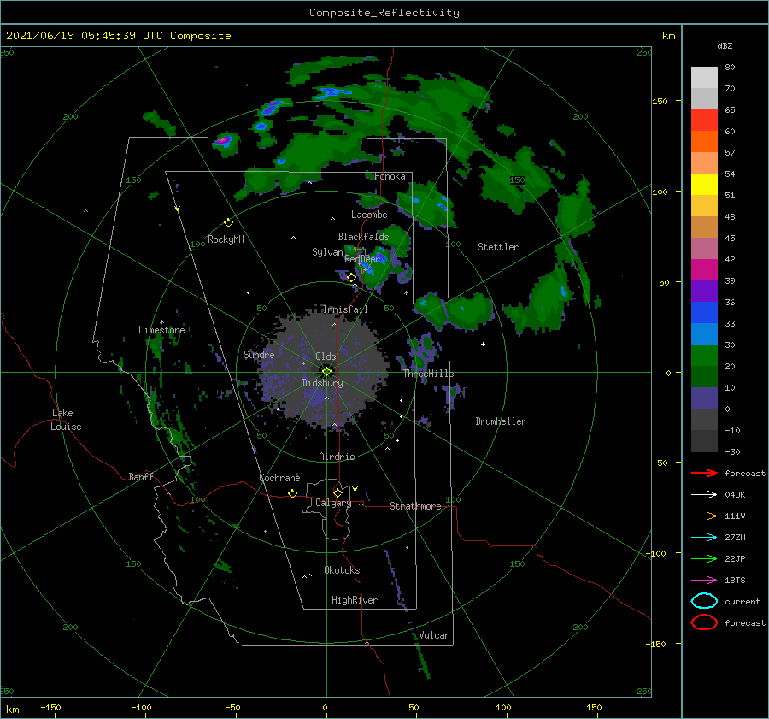Click the 57 value in dBZ legend
The height and width of the screenshot is (719, 769).
[x=730, y=153]
